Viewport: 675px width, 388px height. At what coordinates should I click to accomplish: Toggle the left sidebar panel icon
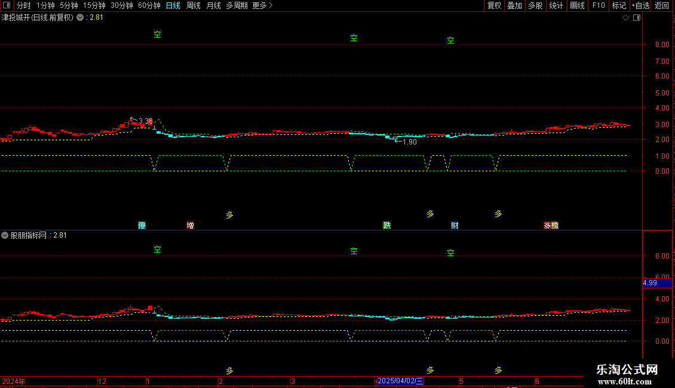point(7,5)
